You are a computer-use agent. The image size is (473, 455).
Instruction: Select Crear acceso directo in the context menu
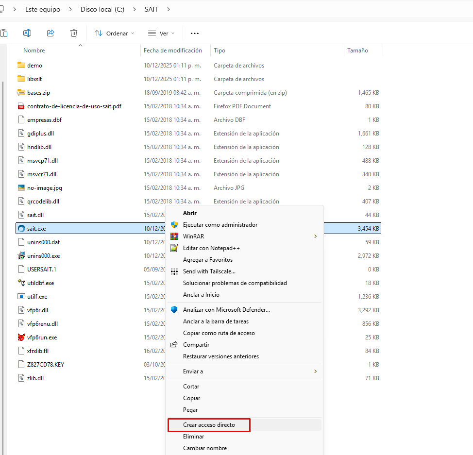(209, 425)
